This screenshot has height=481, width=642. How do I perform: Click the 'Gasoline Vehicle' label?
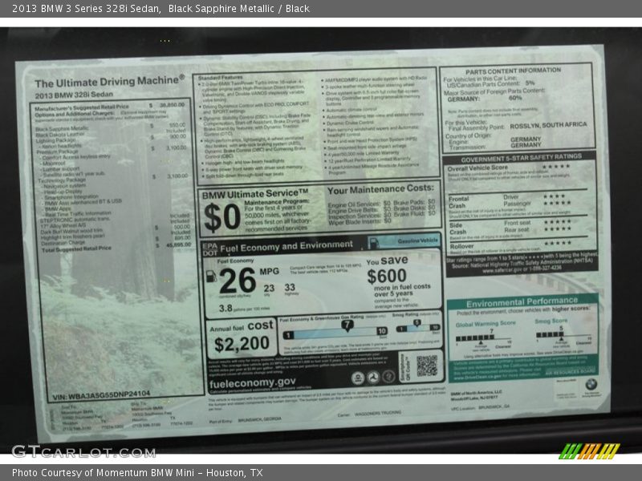417,241
